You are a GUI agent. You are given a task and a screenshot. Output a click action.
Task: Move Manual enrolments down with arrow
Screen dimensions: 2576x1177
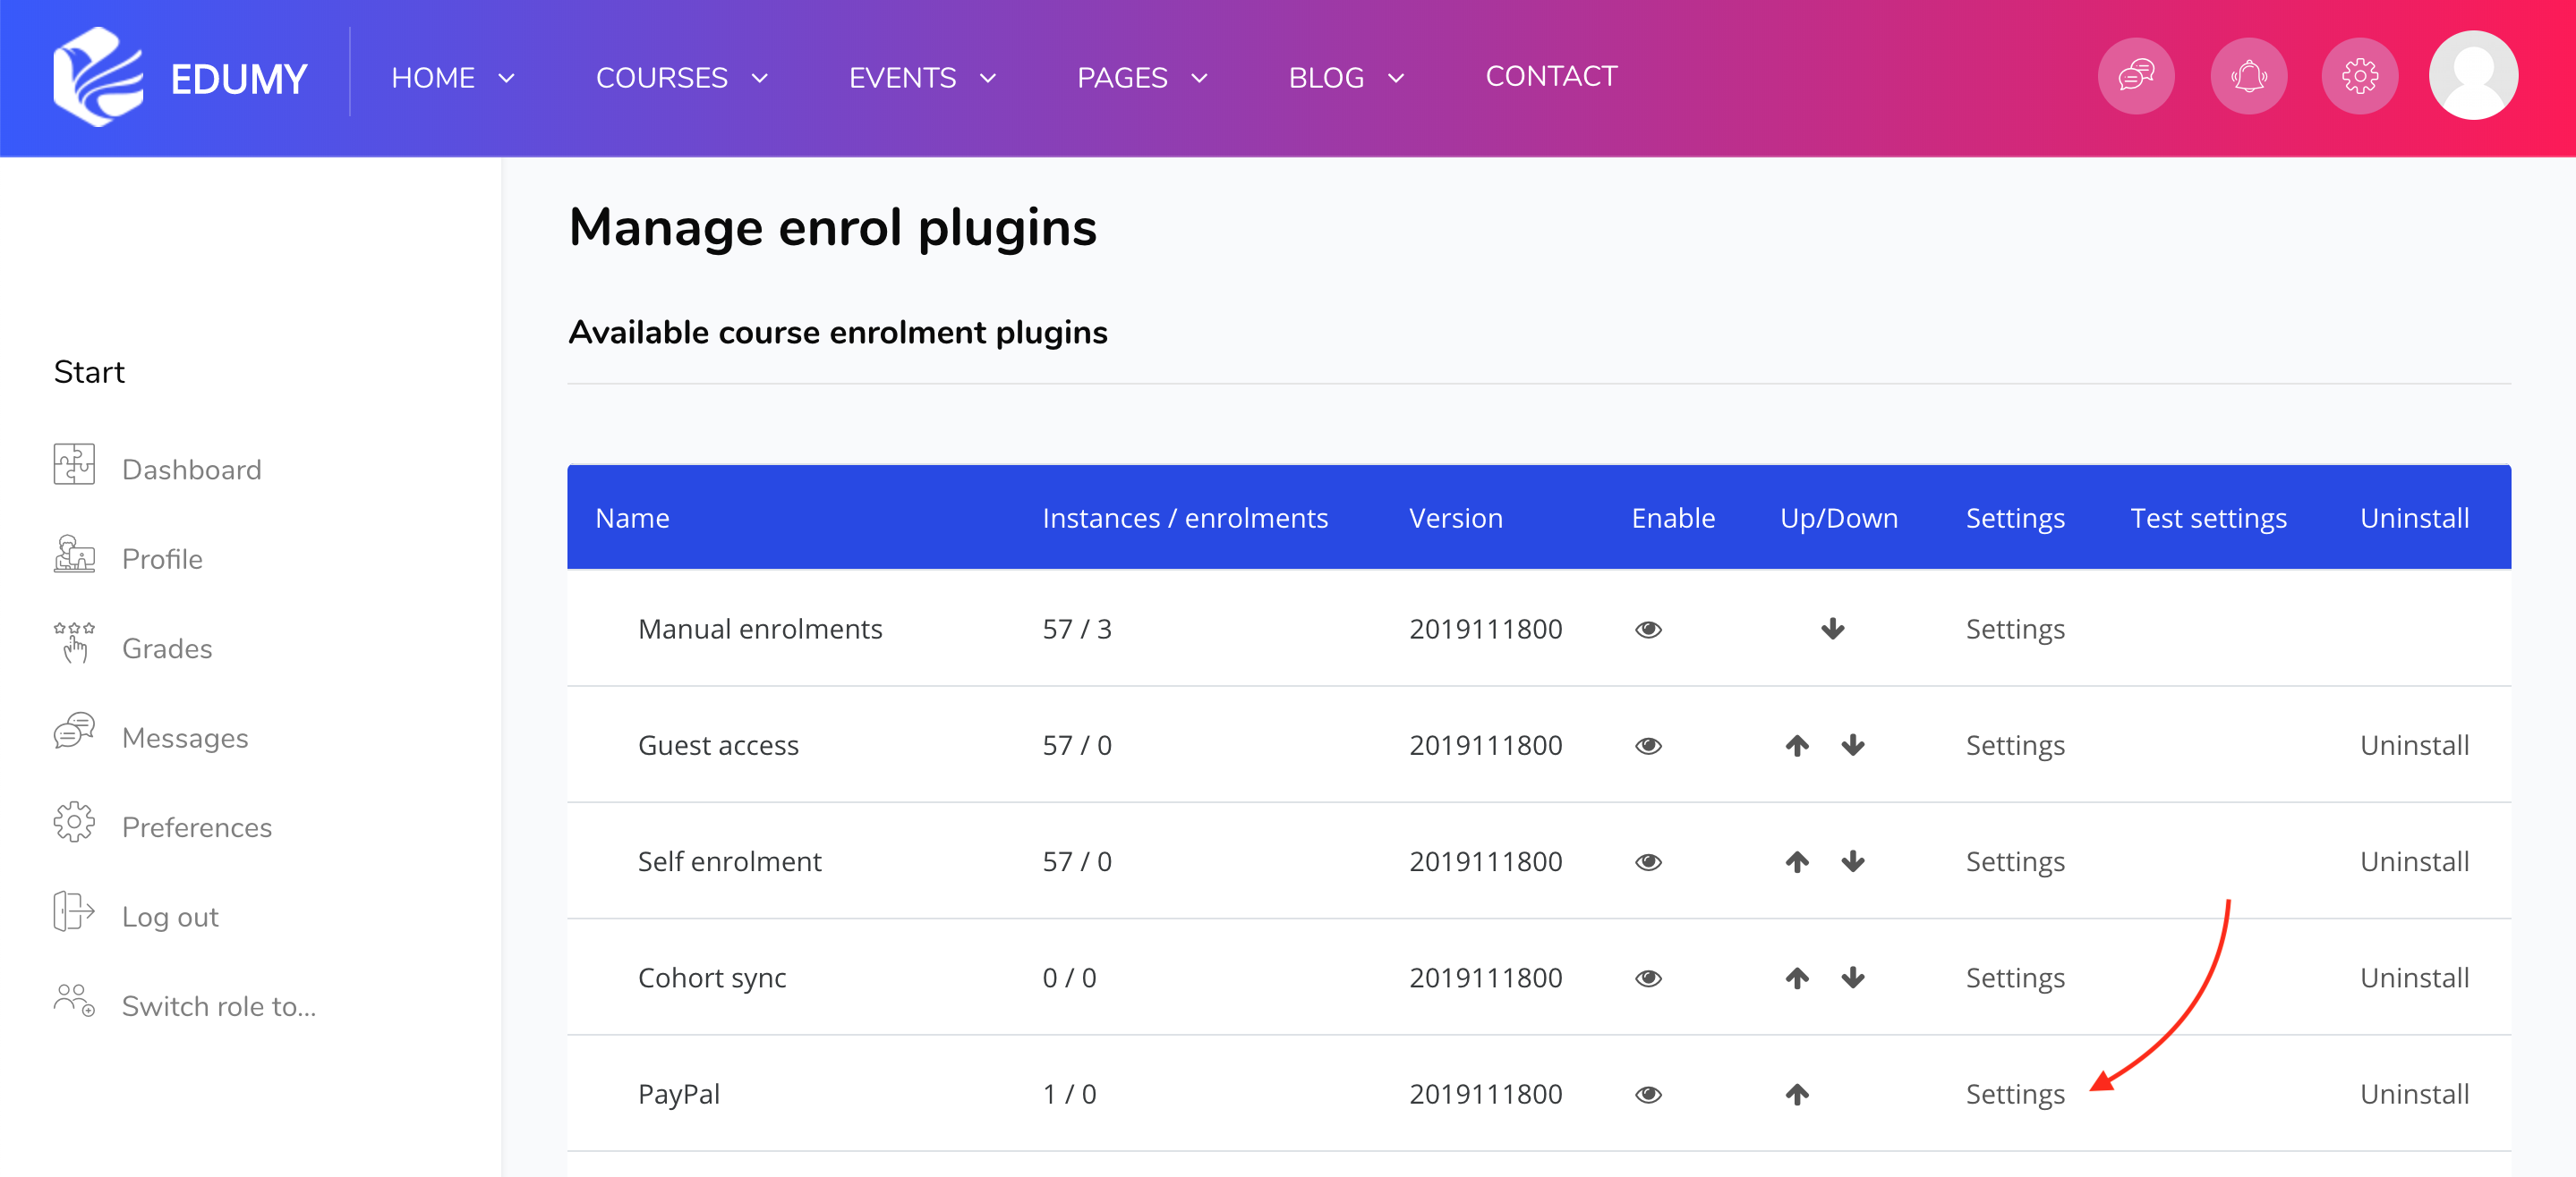(1832, 629)
